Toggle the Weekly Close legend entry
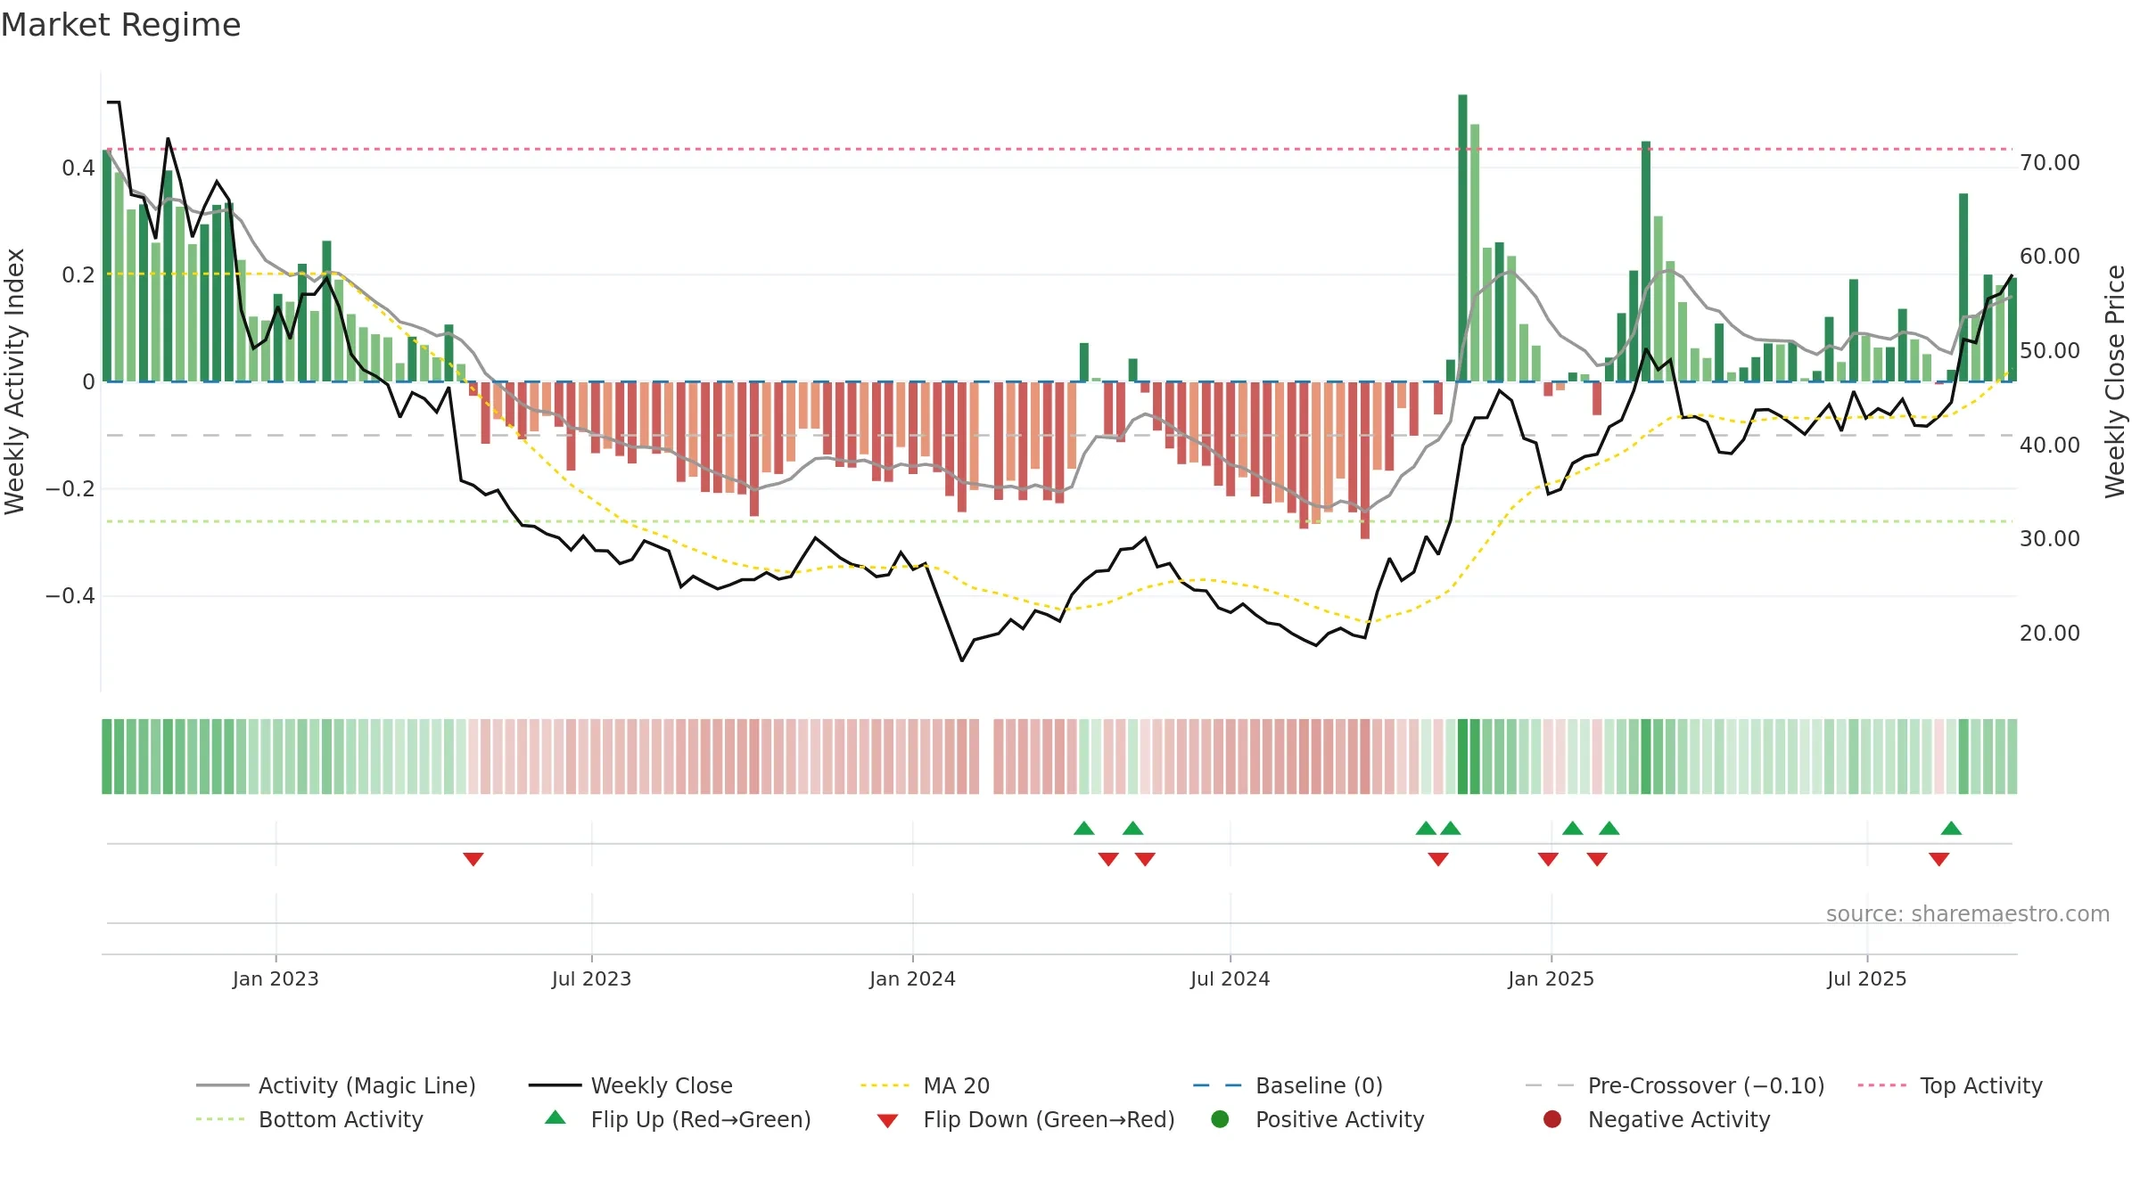Image resolution: width=2140 pixels, height=1203 pixels. tap(630, 1085)
